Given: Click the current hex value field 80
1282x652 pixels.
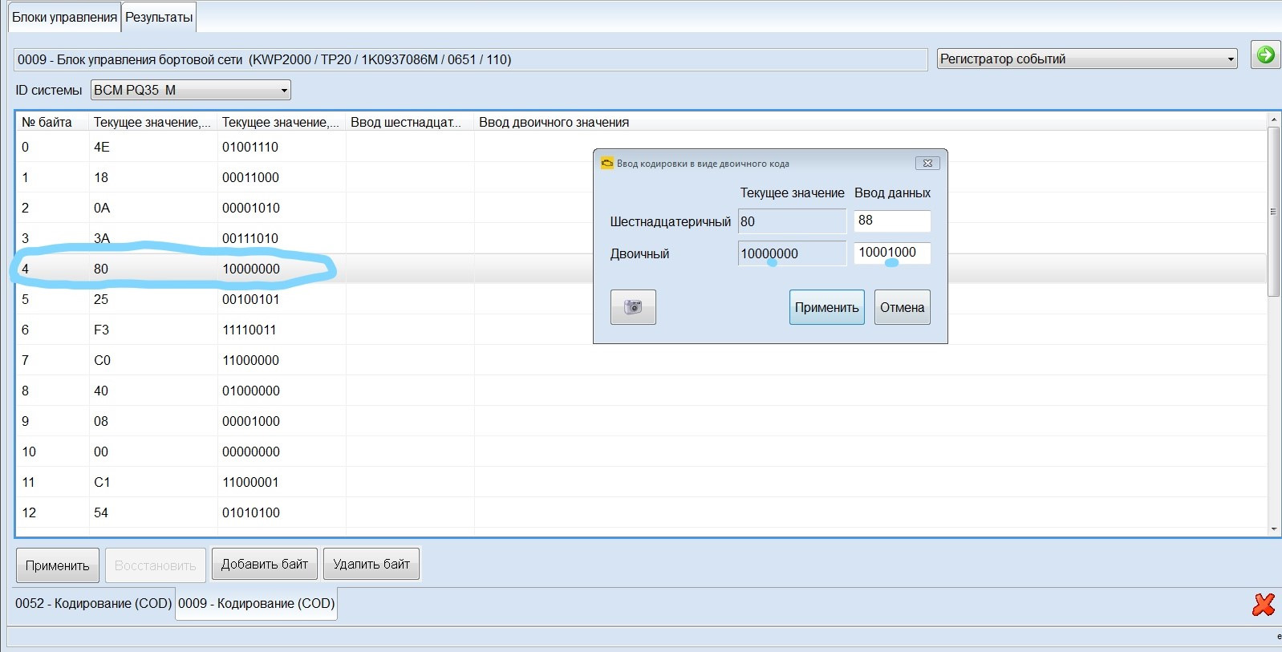Looking at the screenshot, I should 792,221.
